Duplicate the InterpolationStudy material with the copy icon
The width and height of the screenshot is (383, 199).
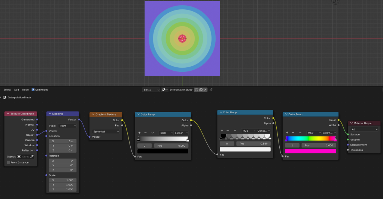click(x=201, y=90)
